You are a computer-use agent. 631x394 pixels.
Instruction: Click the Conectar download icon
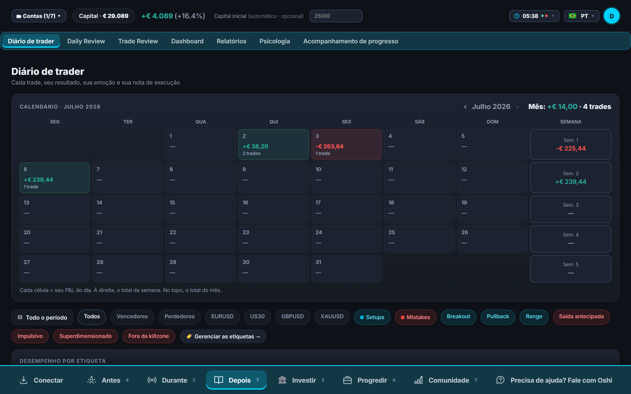[x=24, y=380]
